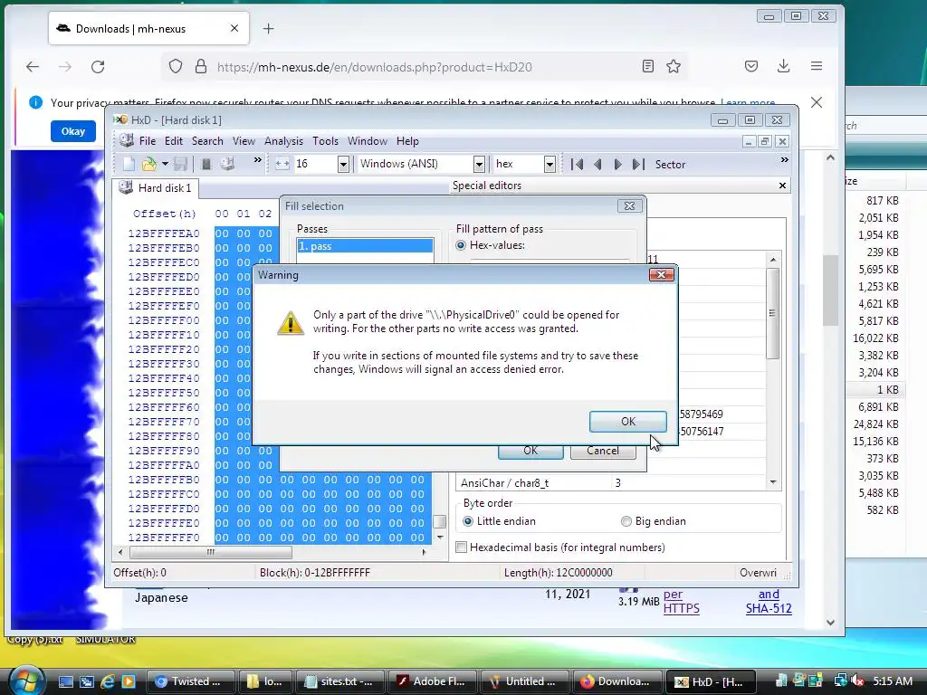927x695 pixels.
Task: Switch to sites.txt taskbar button
Action: point(340,681)
